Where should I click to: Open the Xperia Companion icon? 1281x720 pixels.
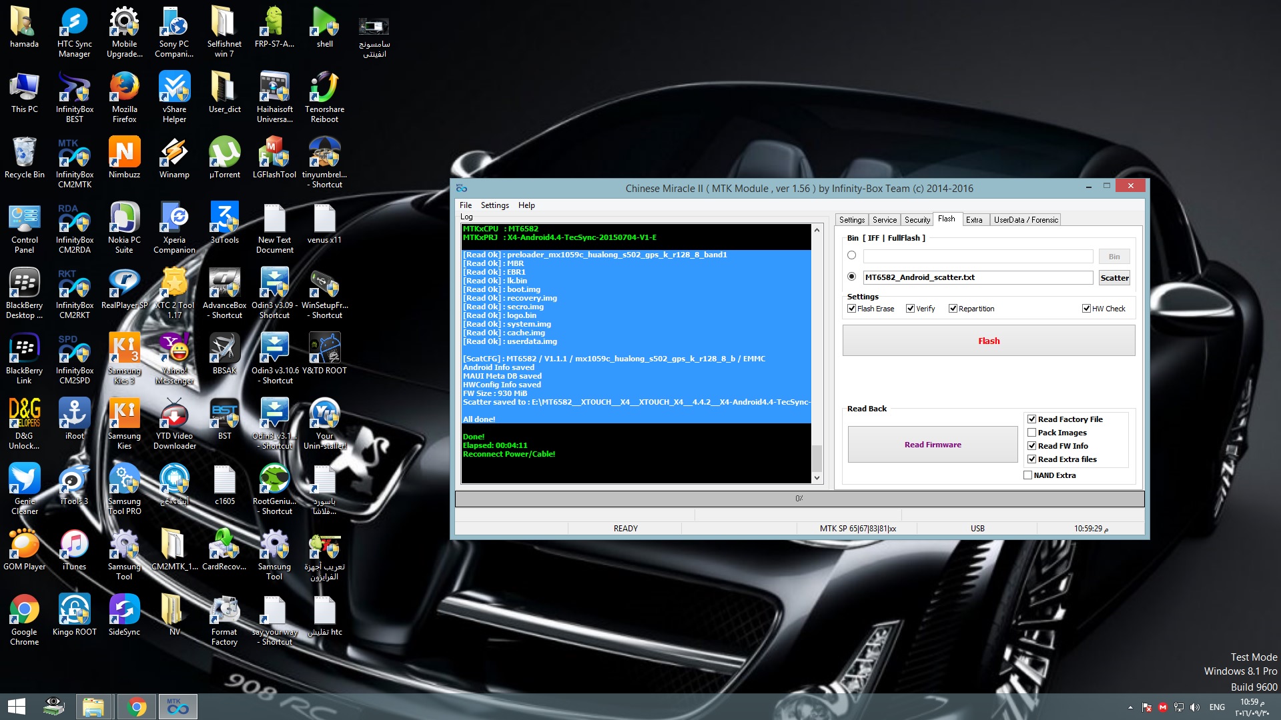click(x=174, y=228)
